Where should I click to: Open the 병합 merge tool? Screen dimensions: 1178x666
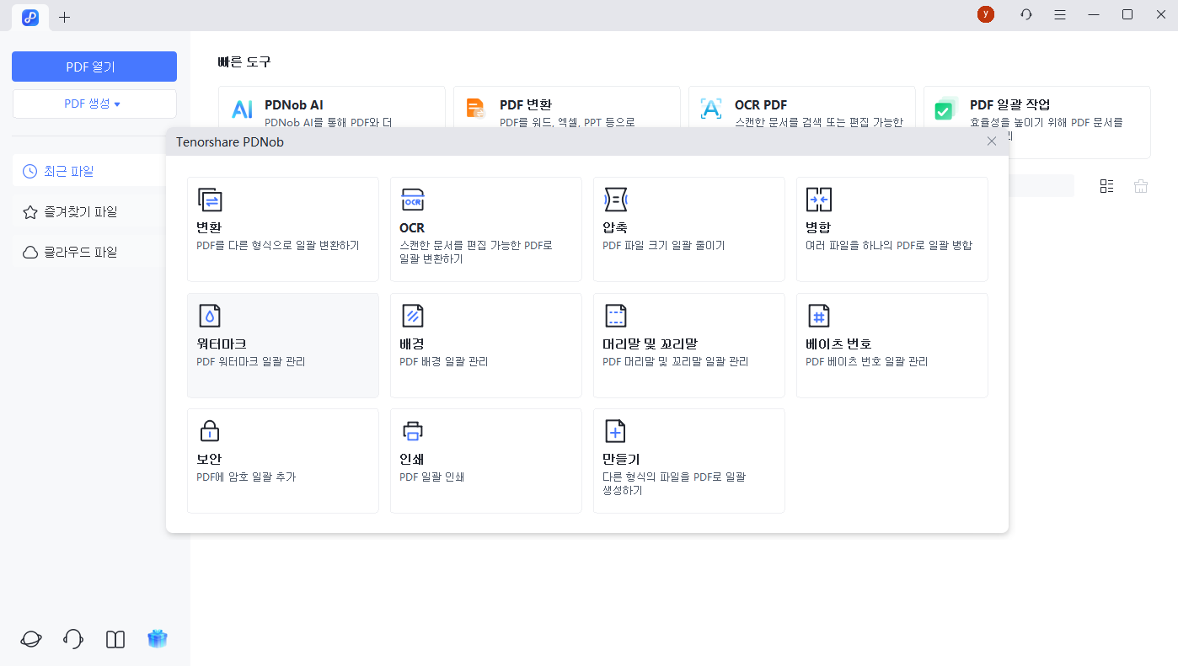coord(892,229)
